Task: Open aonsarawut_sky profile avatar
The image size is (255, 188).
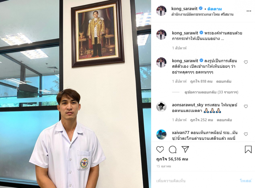Action: (x=161, y=107)
